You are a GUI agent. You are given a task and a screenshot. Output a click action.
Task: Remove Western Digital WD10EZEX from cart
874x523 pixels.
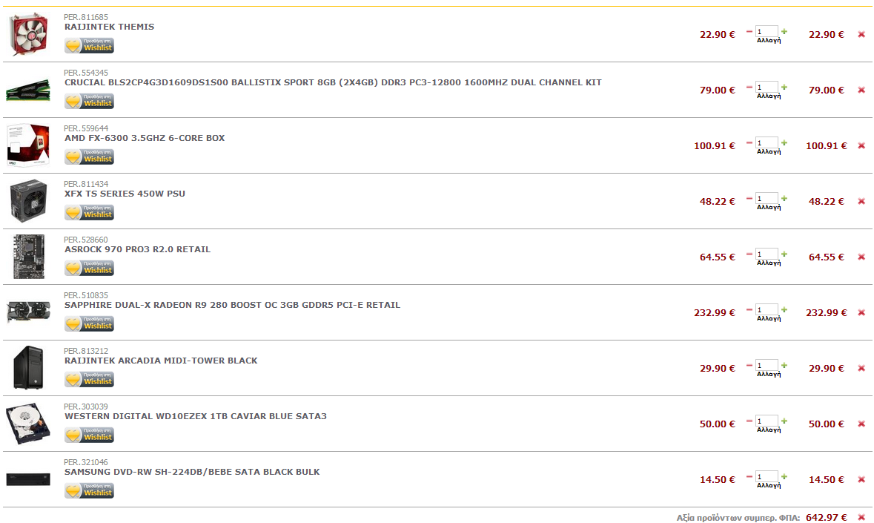click(x=861, y=424)
